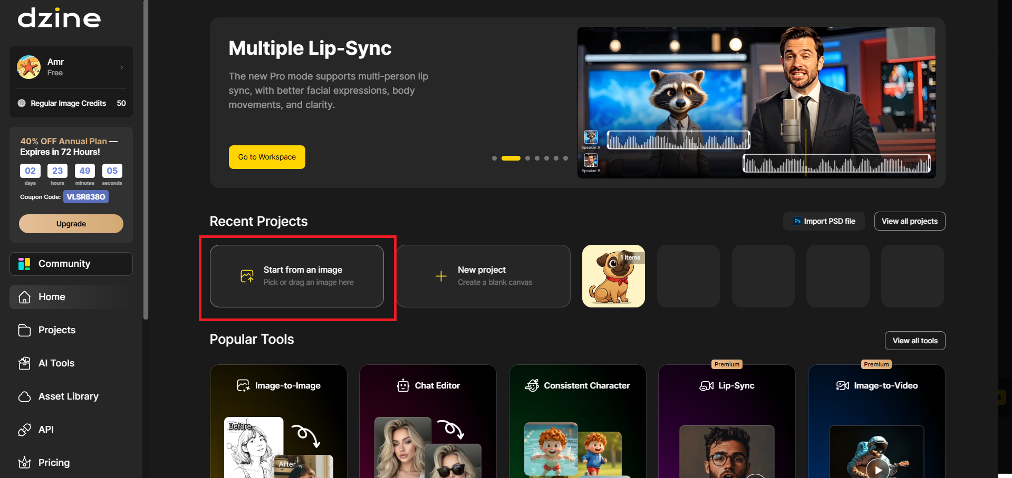Click the "40% OFF Annual Plan" text
Screen dimensions: 1012x478
(64, 141)
